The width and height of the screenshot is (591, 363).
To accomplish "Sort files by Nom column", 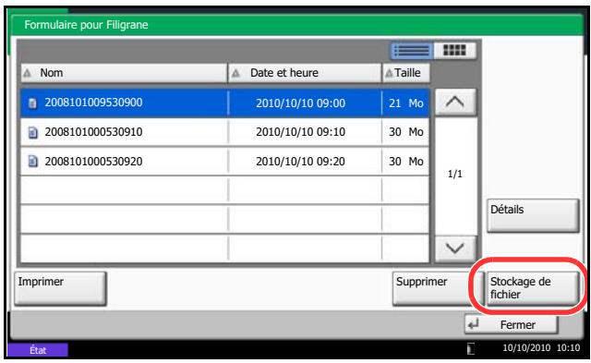I will (x=124, y=73).
